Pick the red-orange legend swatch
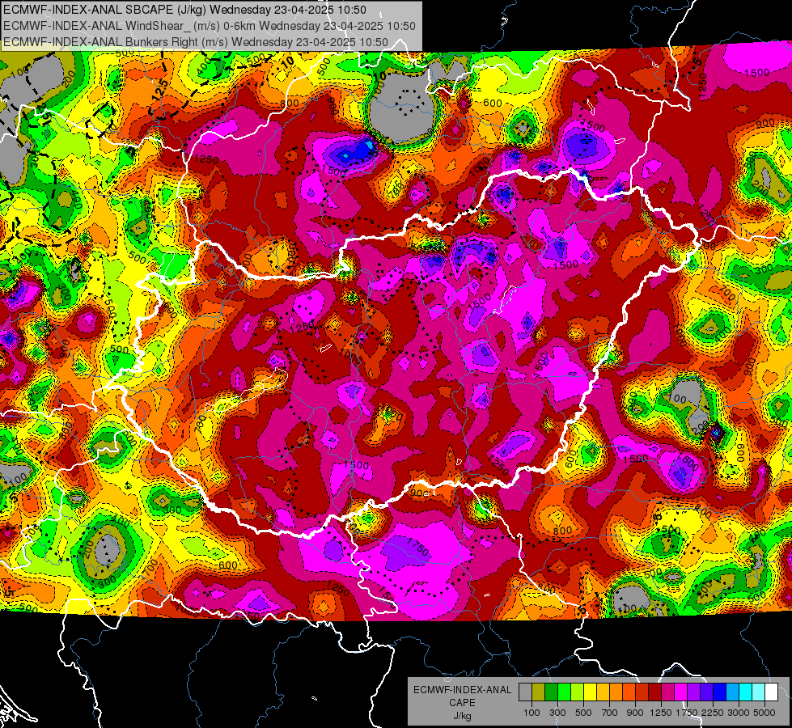Image resolution: width=792 pixels, height=728 pixels. pyautogui.click(x=629, y=692)
